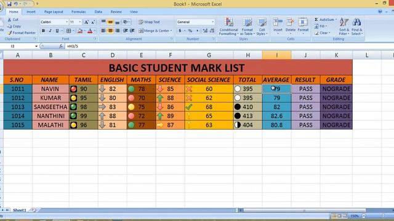Open the Calibri font name dropdown
The height and width of the screenshot is (221, 394).
(x=67, y=22)
